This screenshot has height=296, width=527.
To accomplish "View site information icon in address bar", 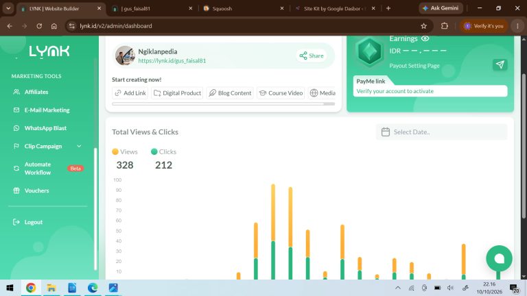I will (x=72, y=26).
